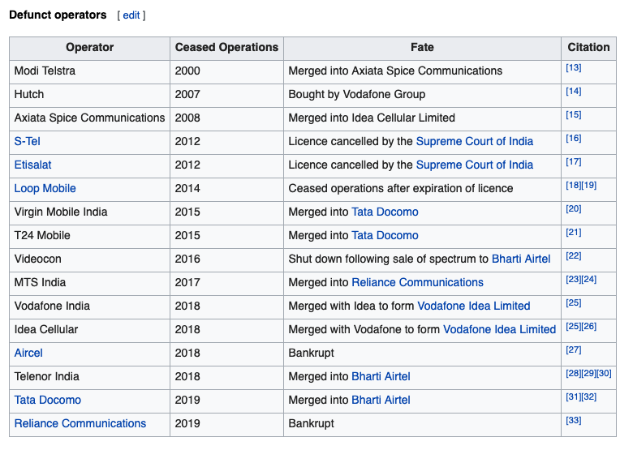Click the Fate column header

(422, 48)
